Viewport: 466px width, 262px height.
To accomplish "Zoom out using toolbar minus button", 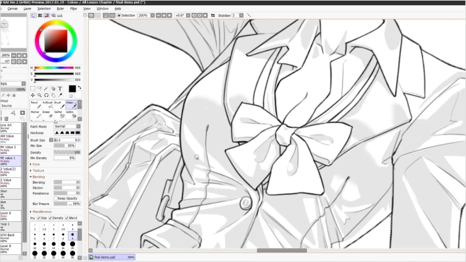I will [x=159, y=15].
